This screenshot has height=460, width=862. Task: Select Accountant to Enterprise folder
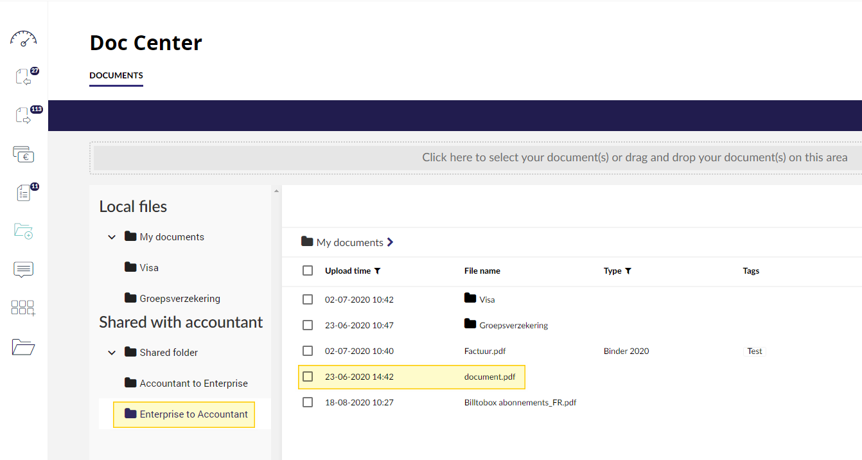pos(194,384)
